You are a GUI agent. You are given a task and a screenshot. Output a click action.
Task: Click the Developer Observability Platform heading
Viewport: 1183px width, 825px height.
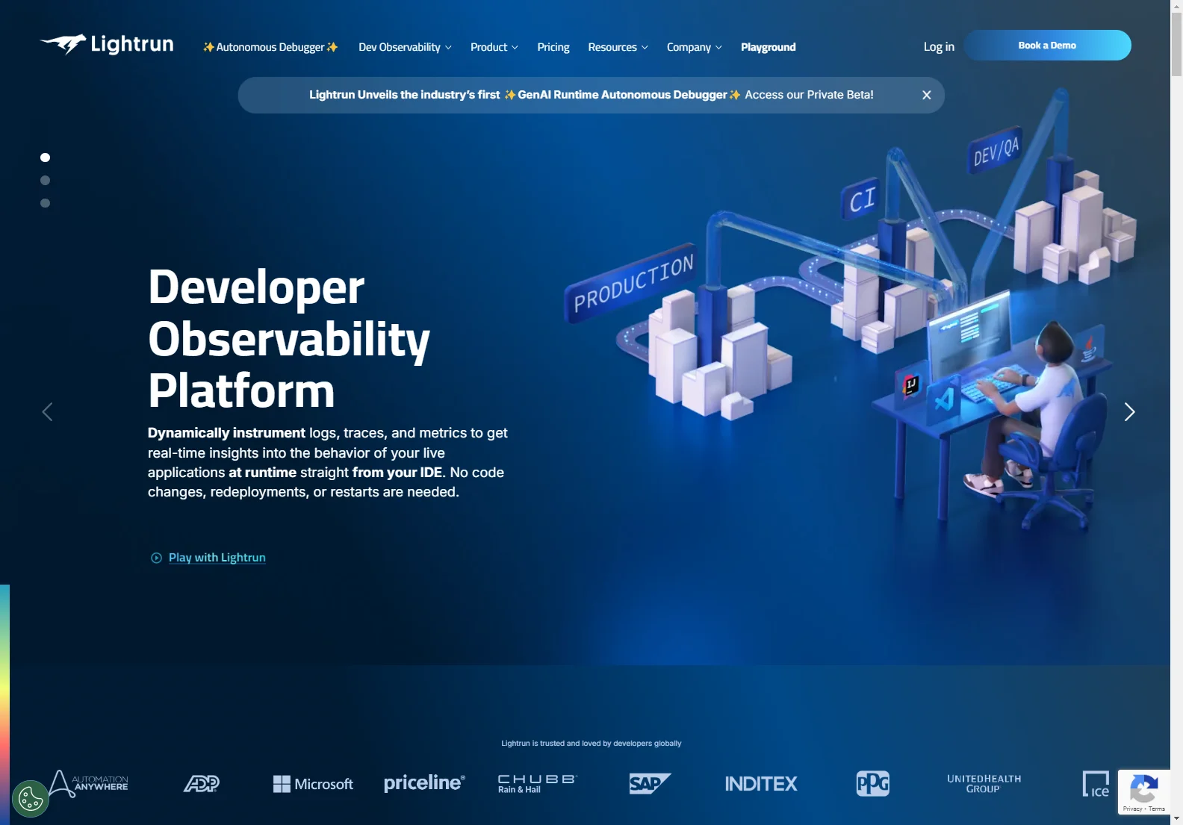click(x=289, y=338)
